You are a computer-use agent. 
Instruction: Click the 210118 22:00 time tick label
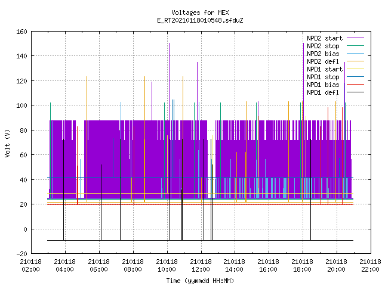click(x=370, y=266)
